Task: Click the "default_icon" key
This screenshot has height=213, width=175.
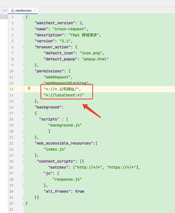Action: click(59, 53)
